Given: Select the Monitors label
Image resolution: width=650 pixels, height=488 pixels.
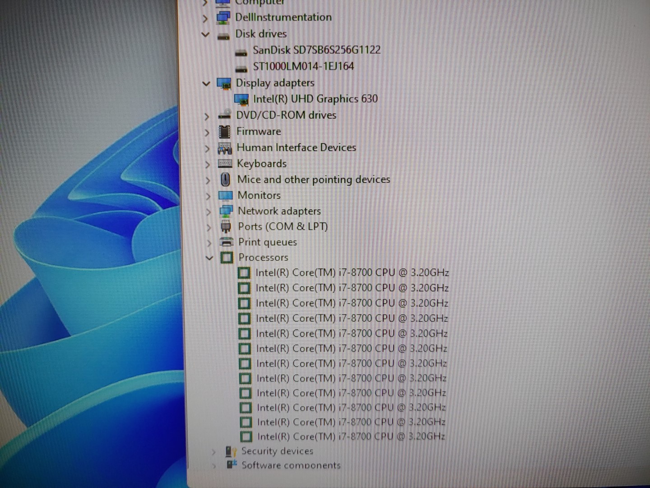Looking at the screenshot, I should click(259, 195).
